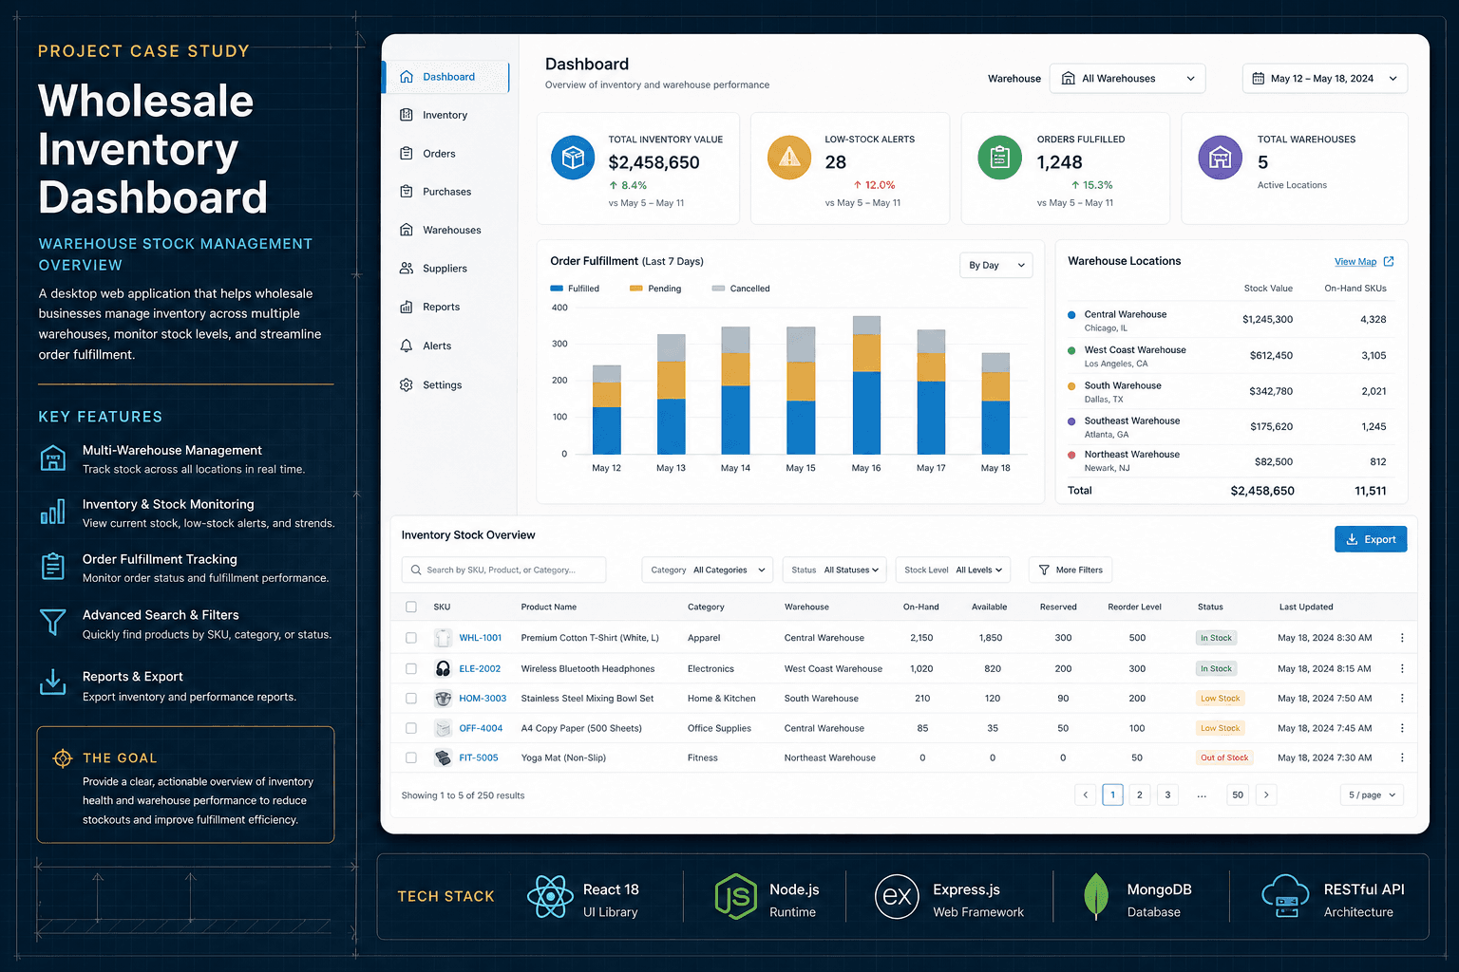1459x972 pixels.
Task: Go to pagination page 2
Action: [x=1140, y=794]
